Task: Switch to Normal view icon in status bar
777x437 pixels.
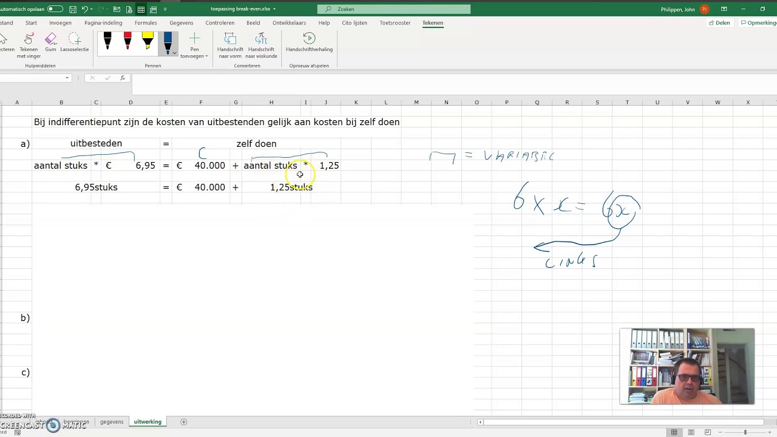Action: click(x=674, y=432)
